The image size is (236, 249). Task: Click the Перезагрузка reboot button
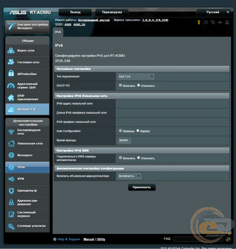(112, 12)
